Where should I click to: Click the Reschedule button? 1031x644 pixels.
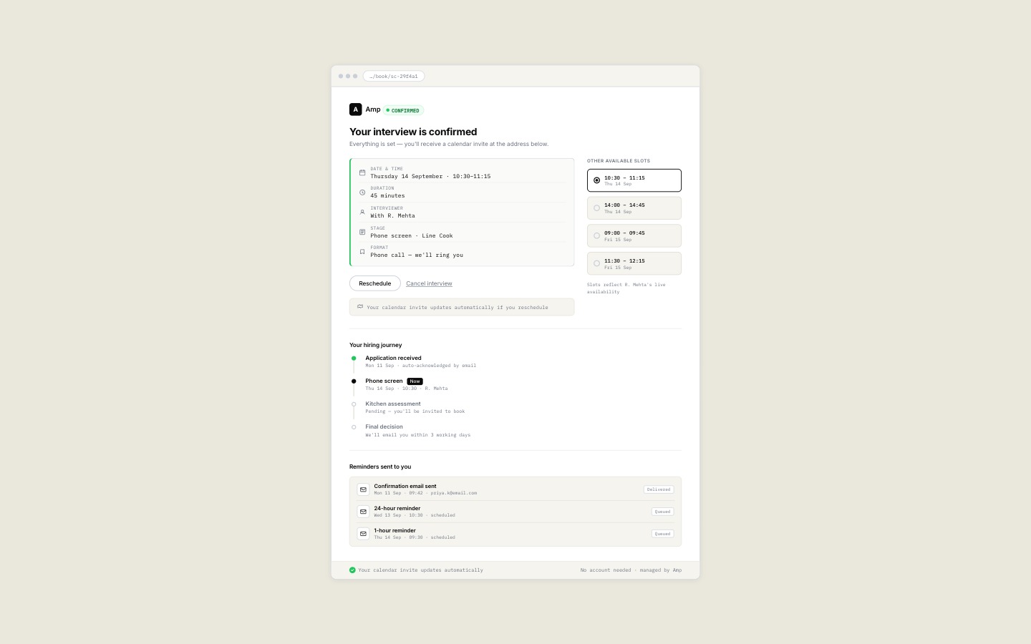click(x=375, y=283)
